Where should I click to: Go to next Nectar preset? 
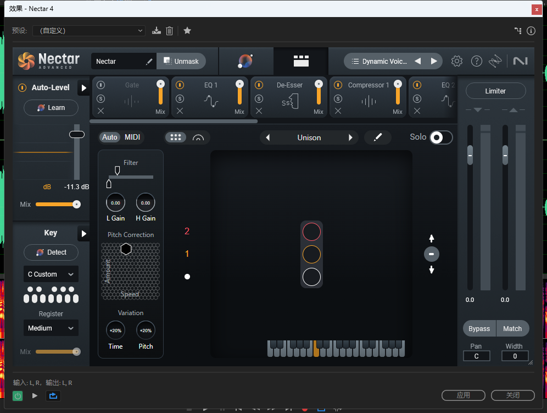tap(434, 61)
